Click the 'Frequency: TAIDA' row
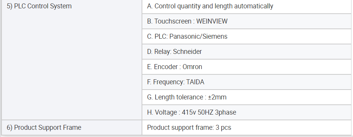This screenshot has height=137, width=353. (247, 82)
